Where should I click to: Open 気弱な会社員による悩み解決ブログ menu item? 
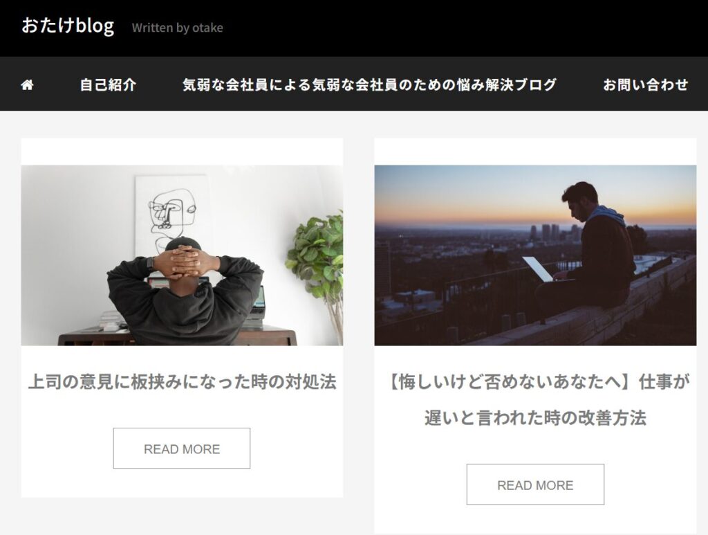click(369, 84)
